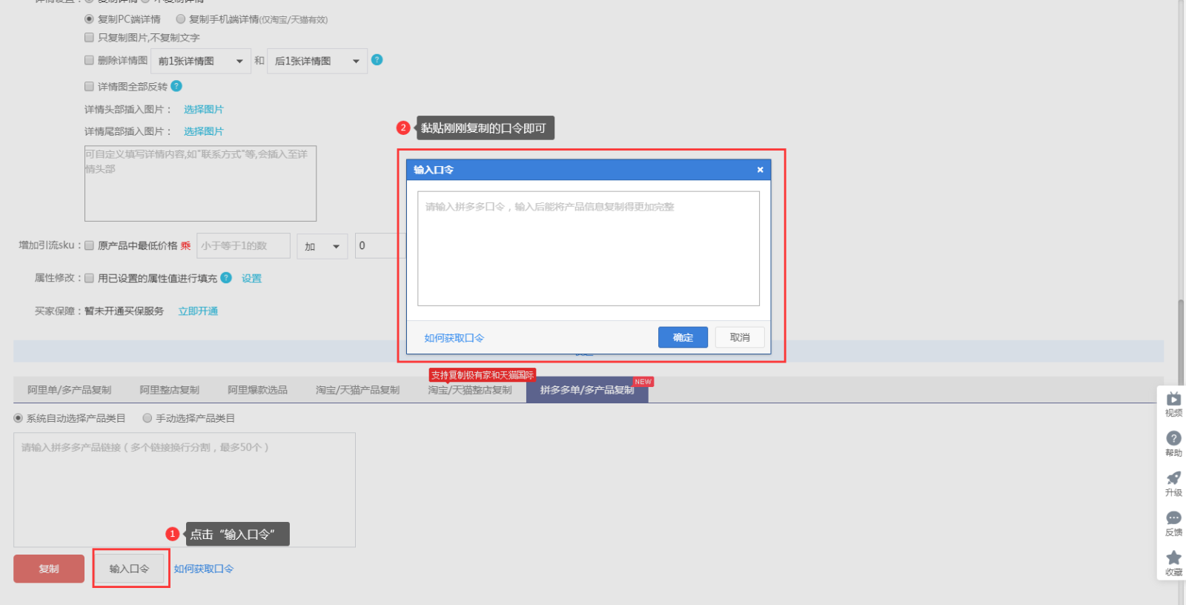Switch to 阿里爆款选品 tab
This screenshot has width=1186, height=605.
click(x=257, y=390)
